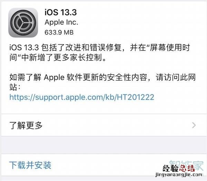Select the iOS 13.3 title text
Image resolution: width=207 pixels, height=181 pixels.
click(x=61, y=12)
